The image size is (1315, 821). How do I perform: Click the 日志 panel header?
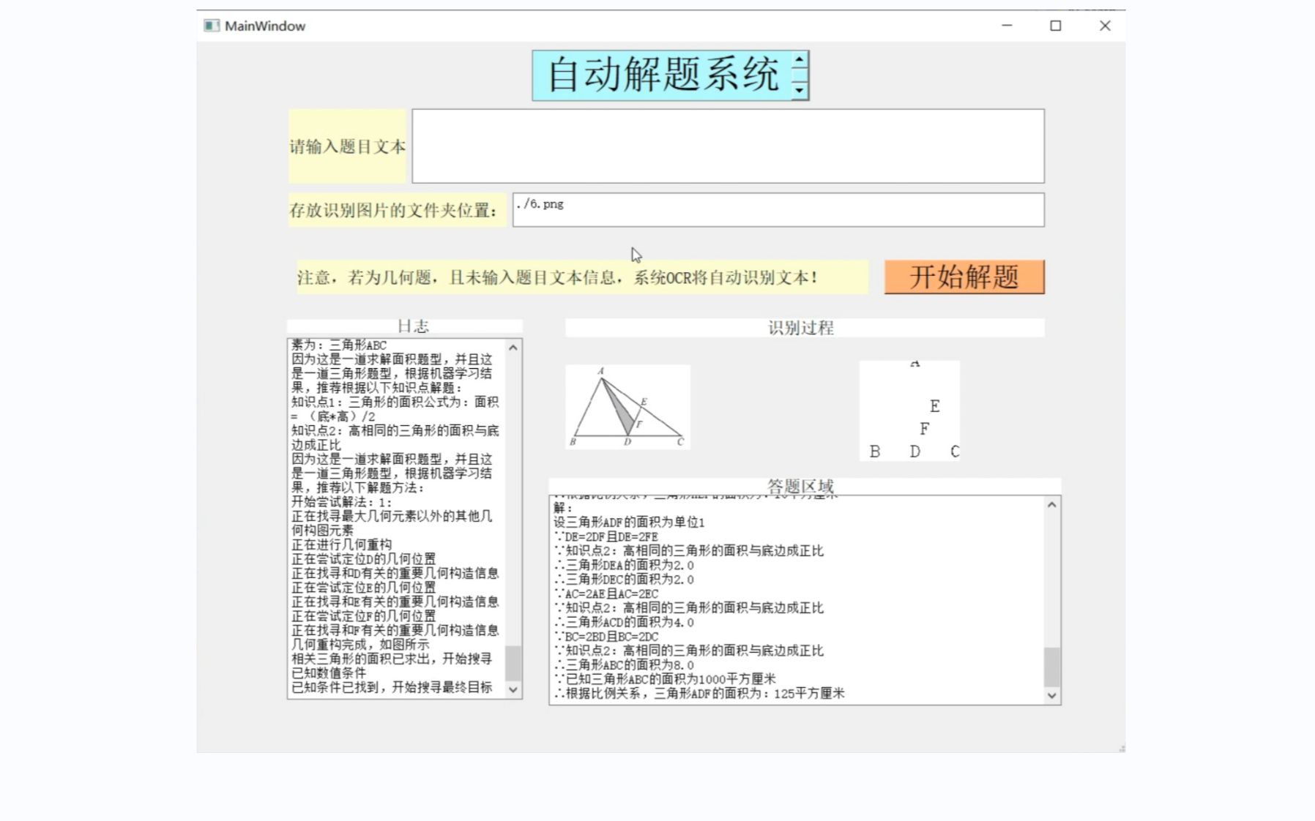click(405, 326)
